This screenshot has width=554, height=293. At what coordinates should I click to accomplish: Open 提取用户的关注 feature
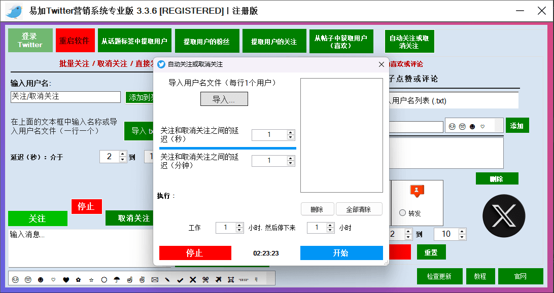point(274,41)
